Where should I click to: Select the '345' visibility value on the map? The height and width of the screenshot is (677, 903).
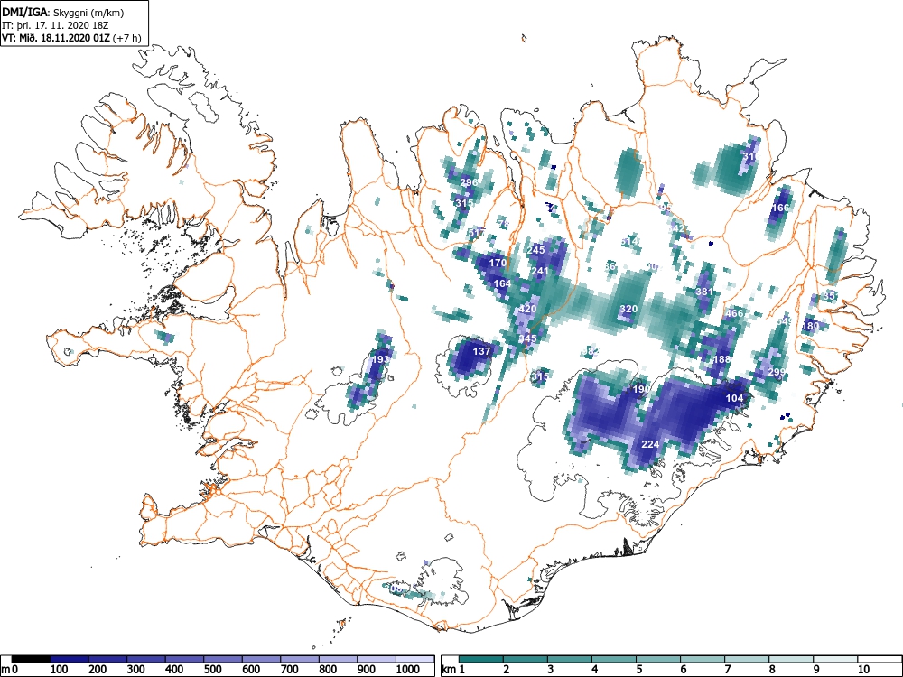tap(527, 338)
